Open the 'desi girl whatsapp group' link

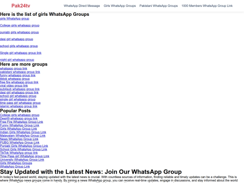(x=17, y=39)
